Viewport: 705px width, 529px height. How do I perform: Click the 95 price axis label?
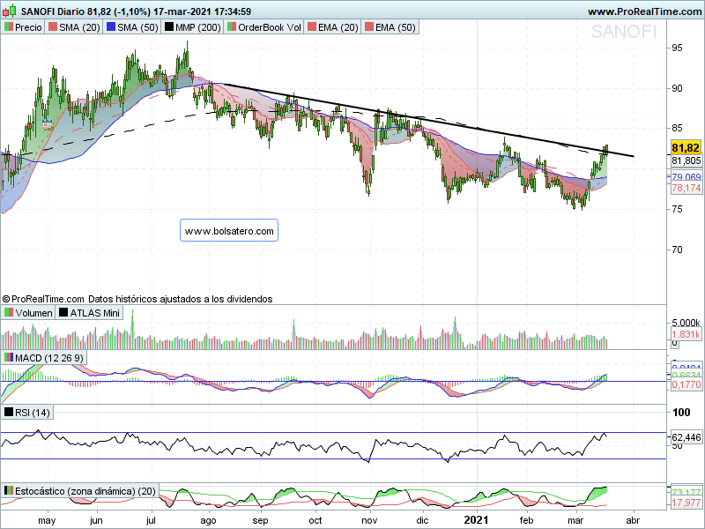[677, 48]
